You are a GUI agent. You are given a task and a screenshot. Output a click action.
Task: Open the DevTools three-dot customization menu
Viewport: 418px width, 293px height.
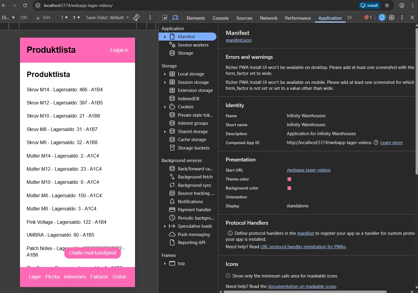(402, 18)
